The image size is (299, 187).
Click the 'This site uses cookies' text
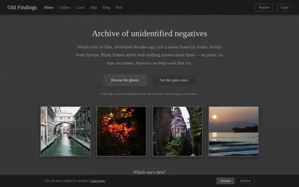67,181
